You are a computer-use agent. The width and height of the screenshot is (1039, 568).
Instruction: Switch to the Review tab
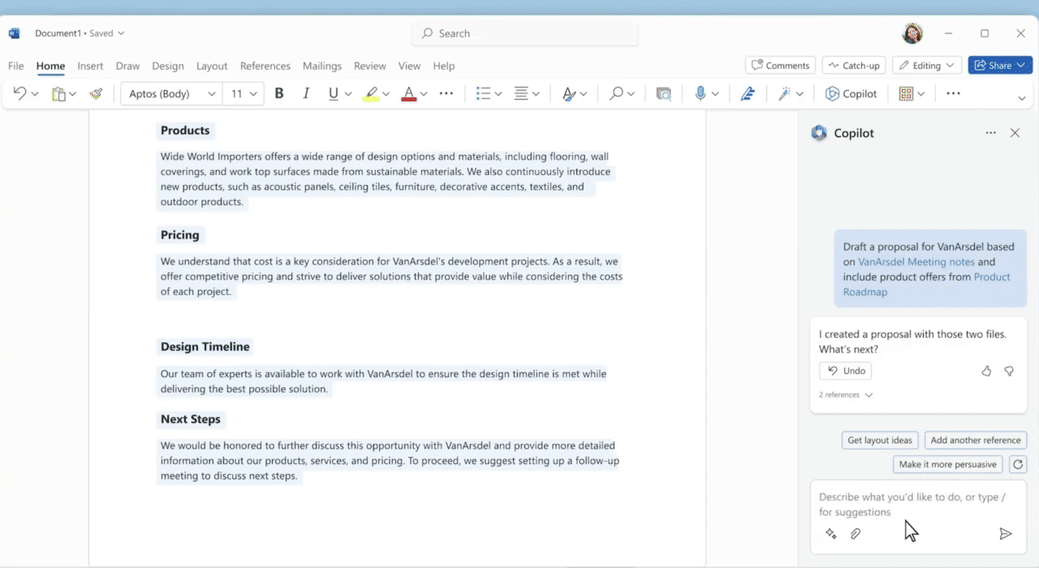coord(370,66)
